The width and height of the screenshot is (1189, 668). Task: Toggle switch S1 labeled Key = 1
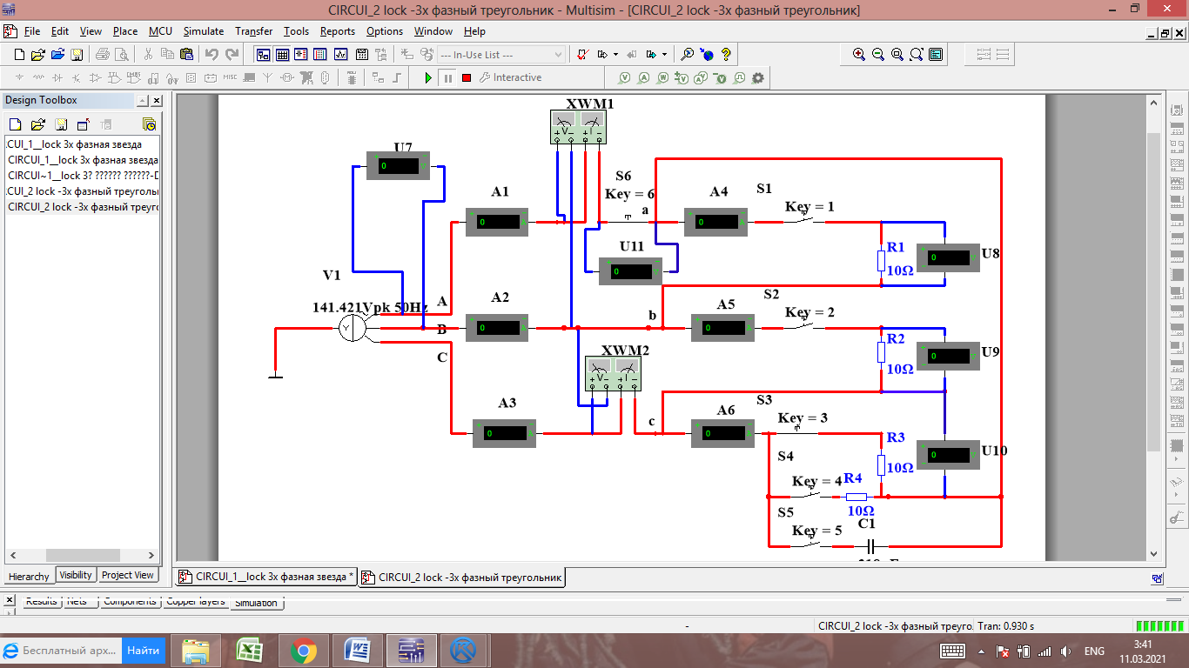tap(804, 221)
